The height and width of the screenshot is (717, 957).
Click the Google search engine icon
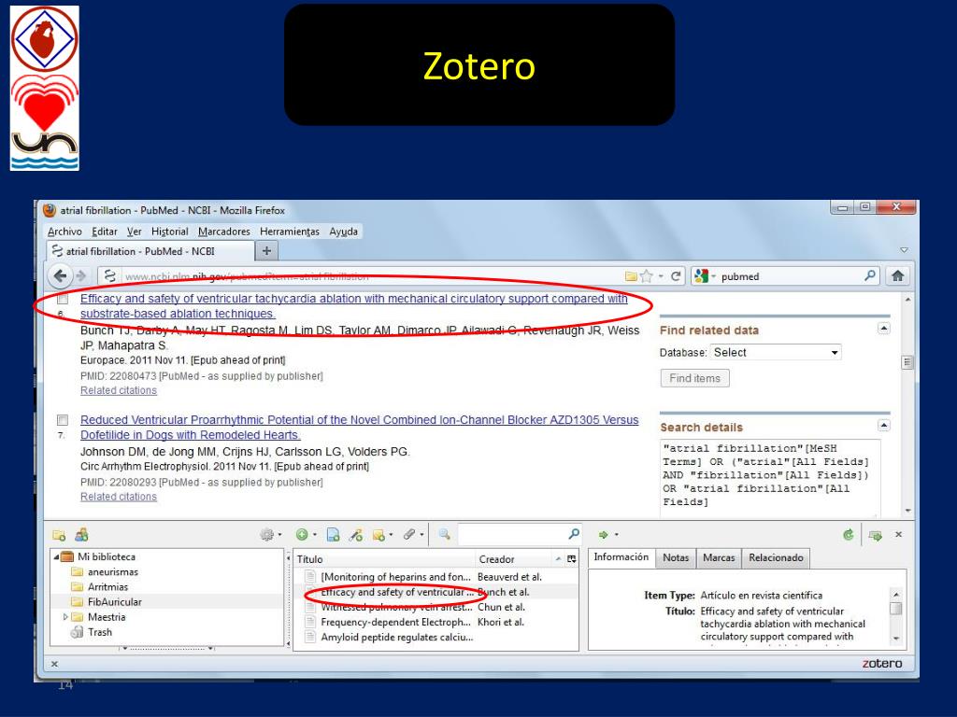(701, 276)
